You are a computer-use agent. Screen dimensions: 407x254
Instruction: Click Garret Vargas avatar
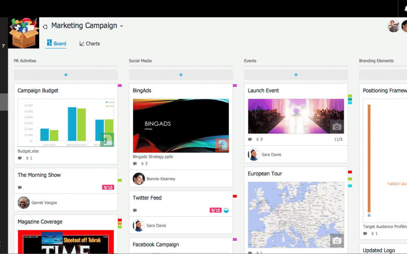click(x=24, y=202)
